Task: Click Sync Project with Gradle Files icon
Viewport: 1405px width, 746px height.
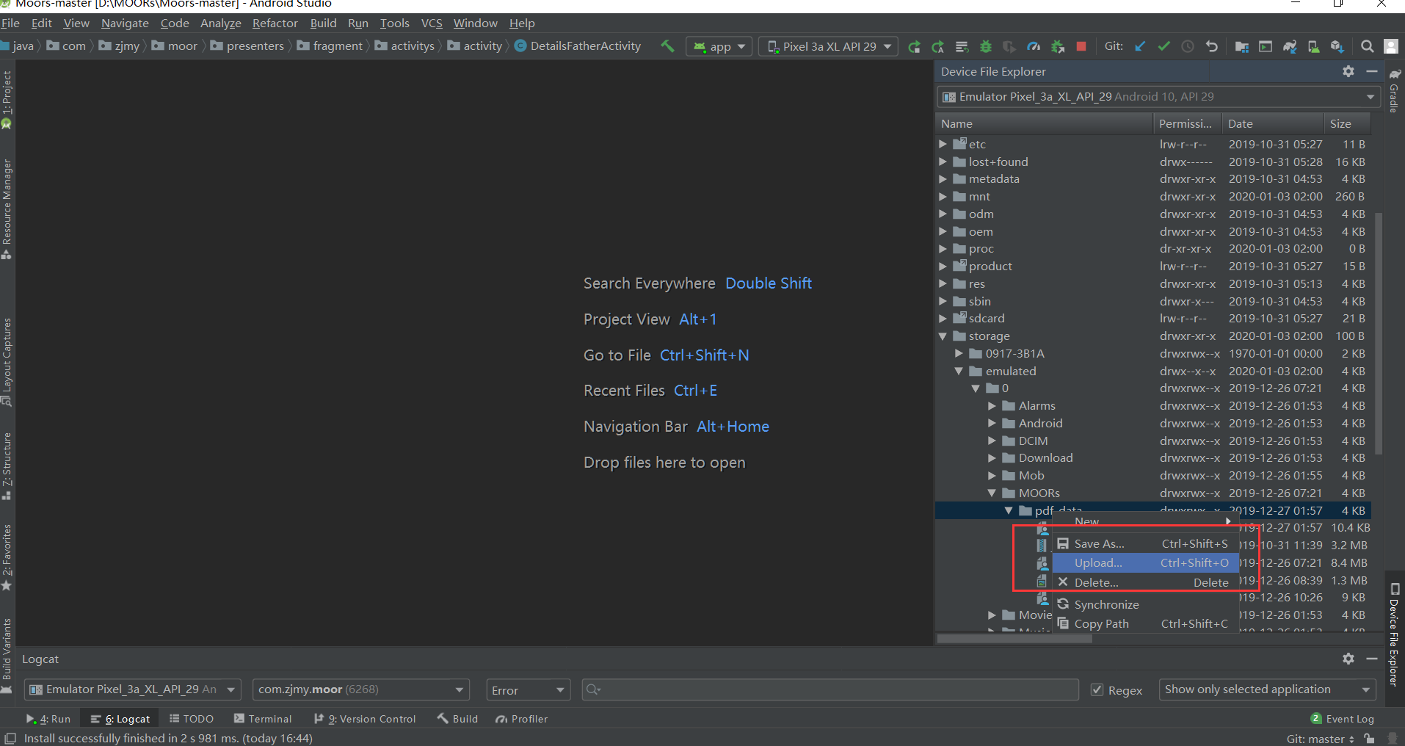Action: (1290, 46)
